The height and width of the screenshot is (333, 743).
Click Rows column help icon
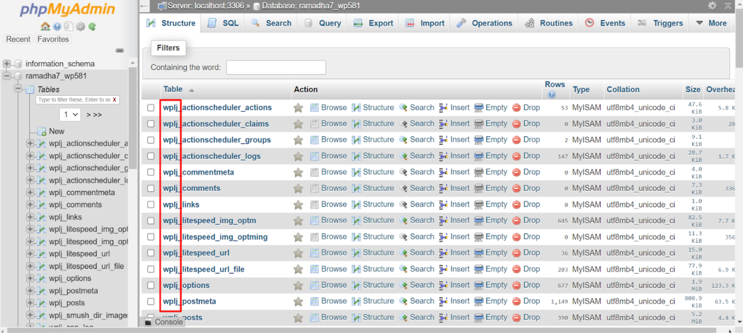(x=552, y=95)
